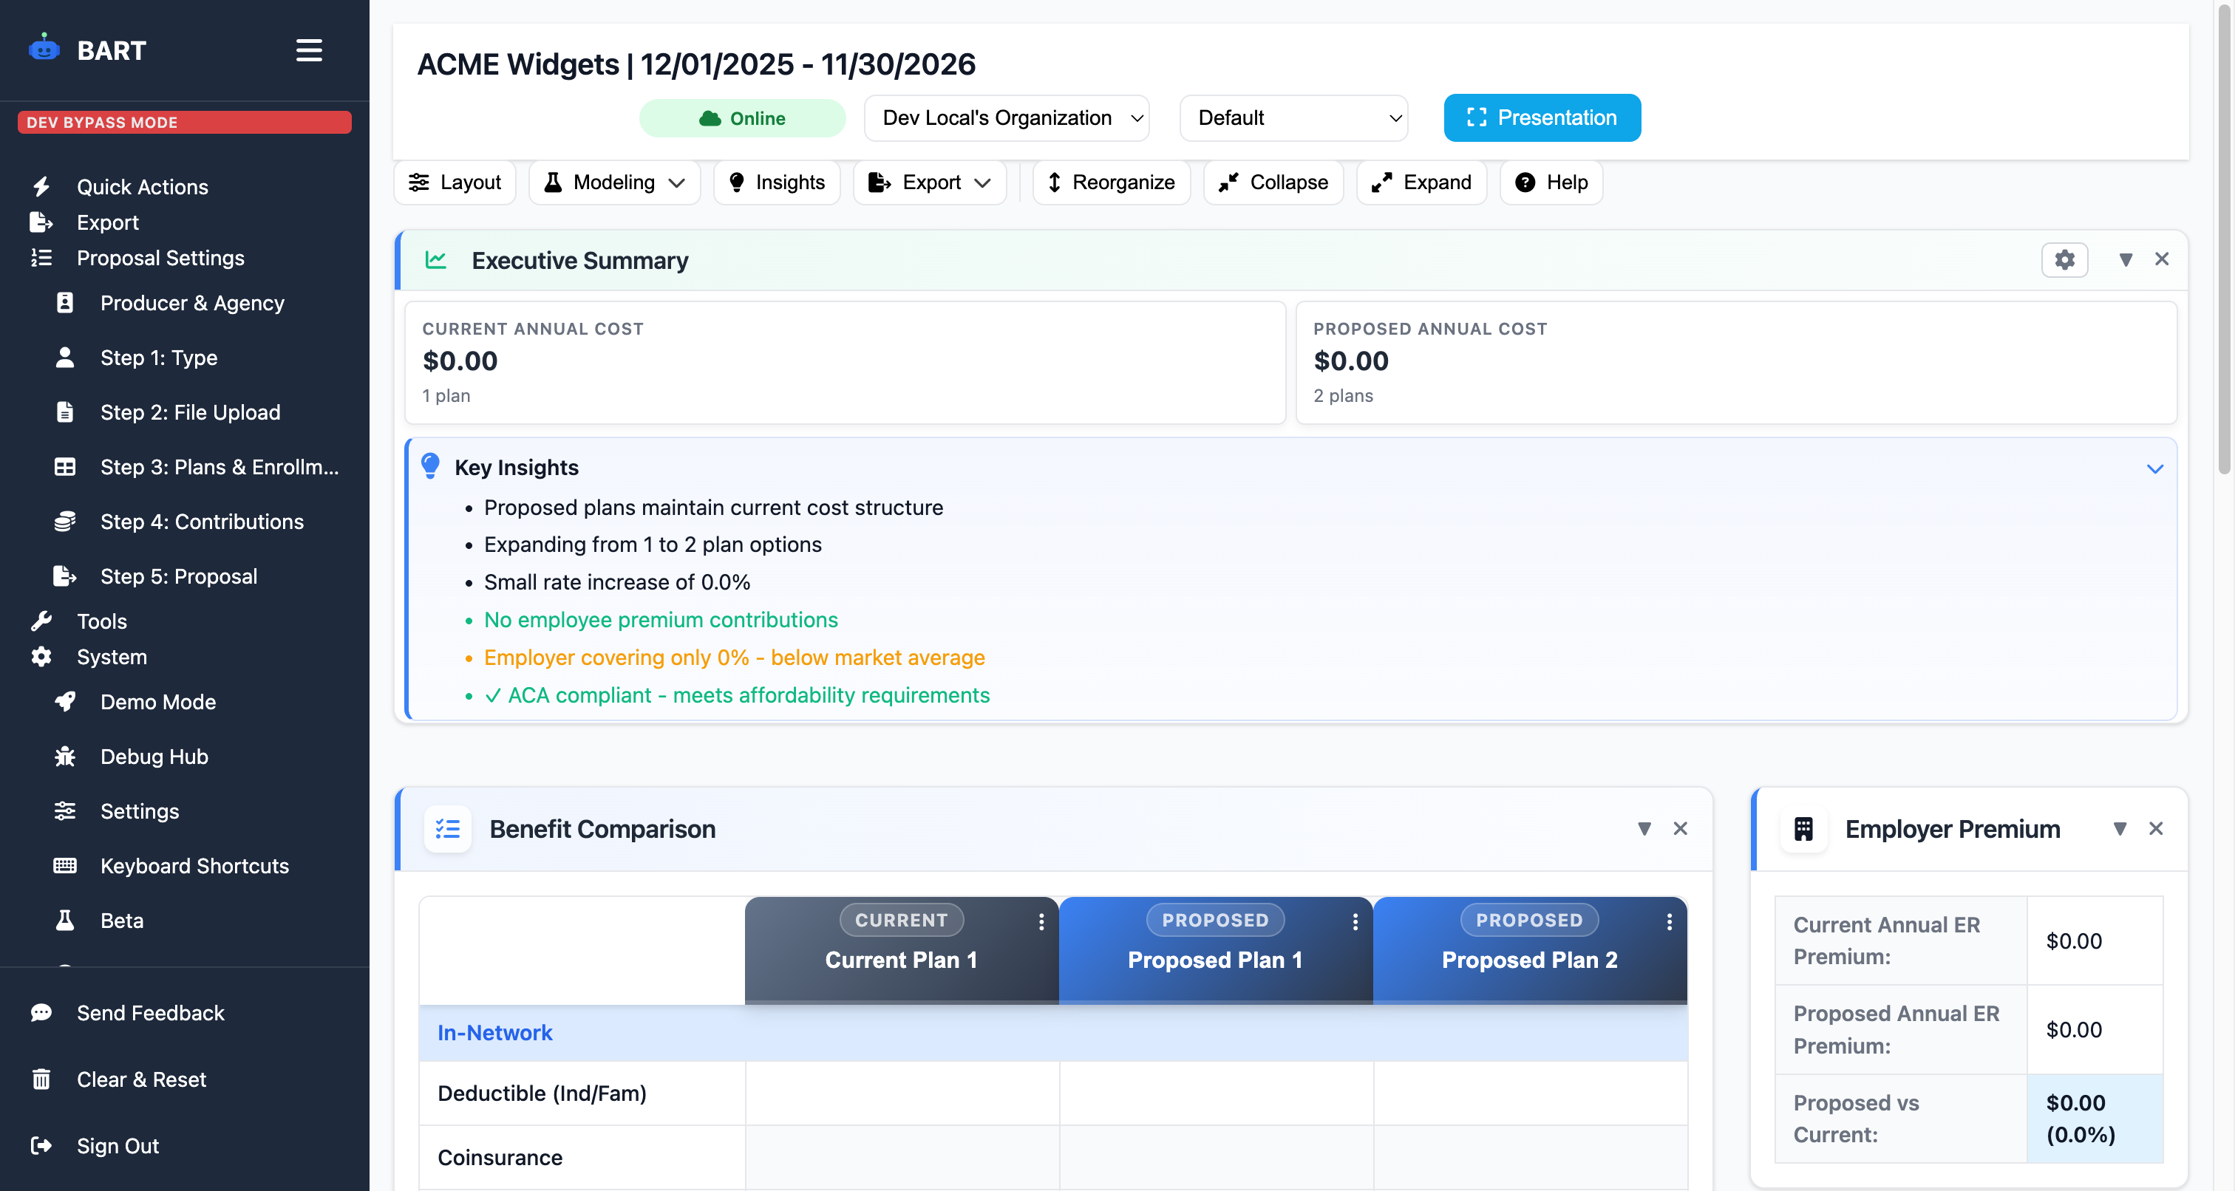Collapse the Employer Premium panel

click(x=2120, y=828)
